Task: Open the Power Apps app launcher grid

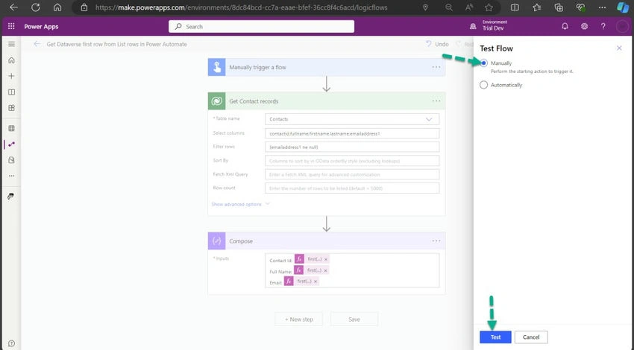Action: pyautogui.click(x=11, y=26)
